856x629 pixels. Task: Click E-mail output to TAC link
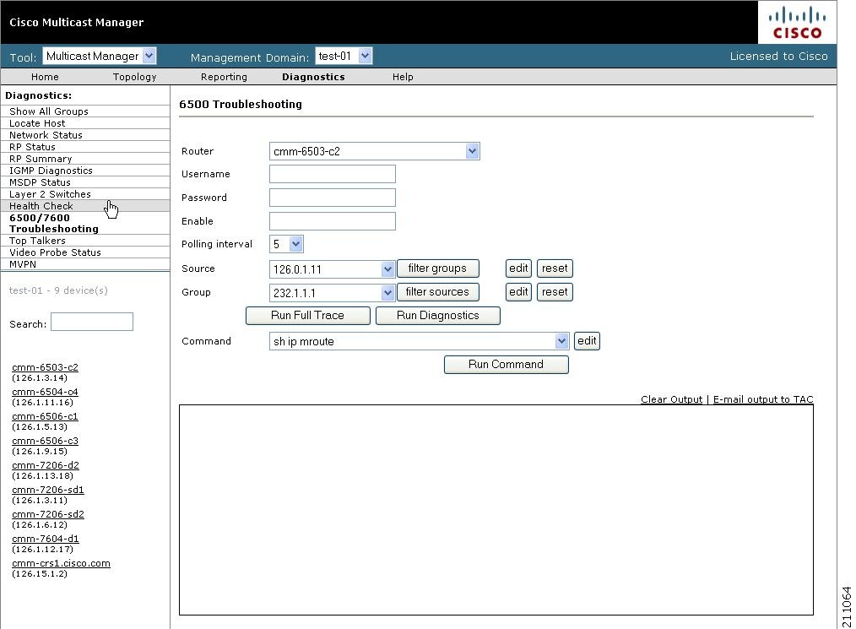tap(762, 399)
